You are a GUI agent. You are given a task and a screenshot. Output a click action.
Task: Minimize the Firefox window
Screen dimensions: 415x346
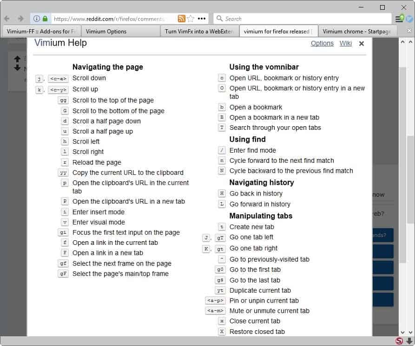[x=361, y=7]
